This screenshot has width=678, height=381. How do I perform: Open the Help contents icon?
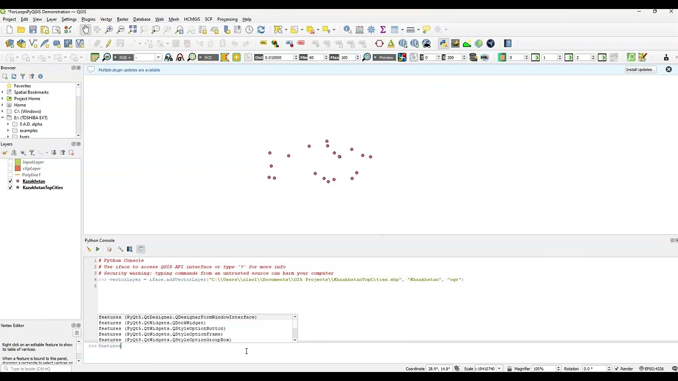click(508, 43)
